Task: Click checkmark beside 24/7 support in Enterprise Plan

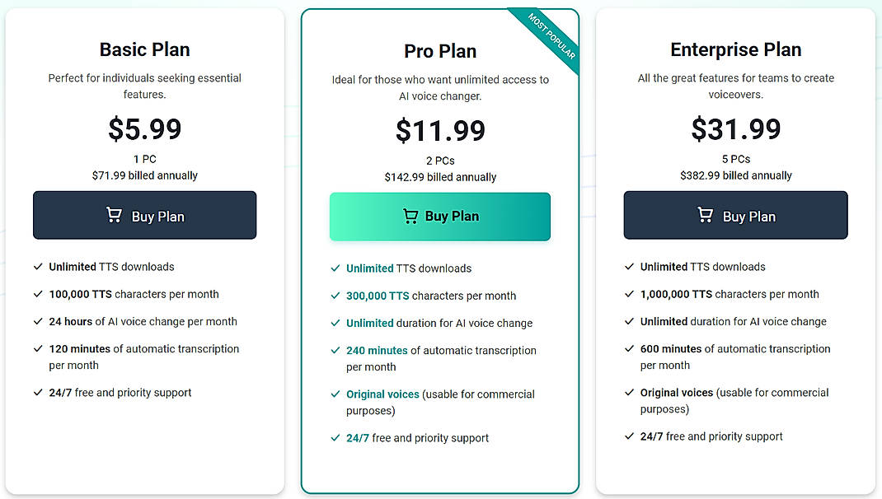Action: [x=629, y=436]
